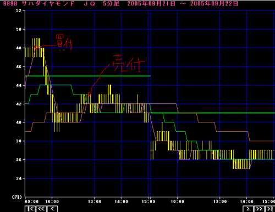Step forward with the single right arrow

(x=248, y=209)
